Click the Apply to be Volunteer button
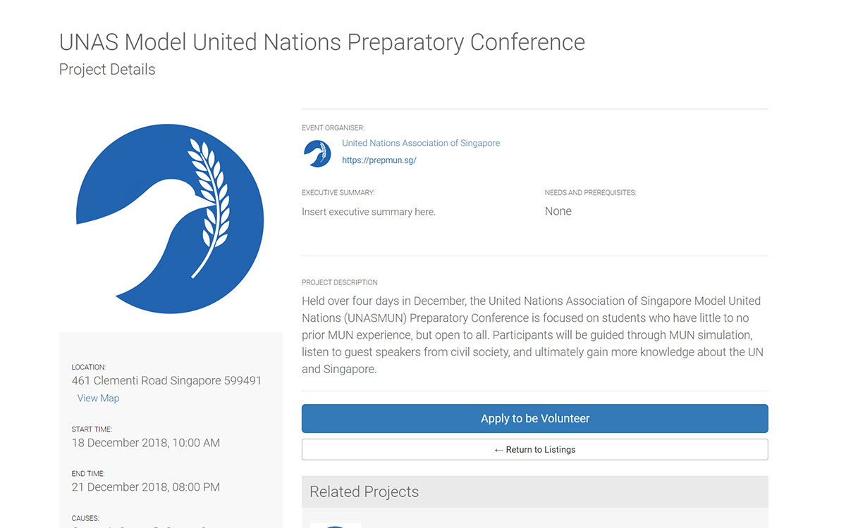The height and width of the screenshot is (528, 846). point(535,418)
